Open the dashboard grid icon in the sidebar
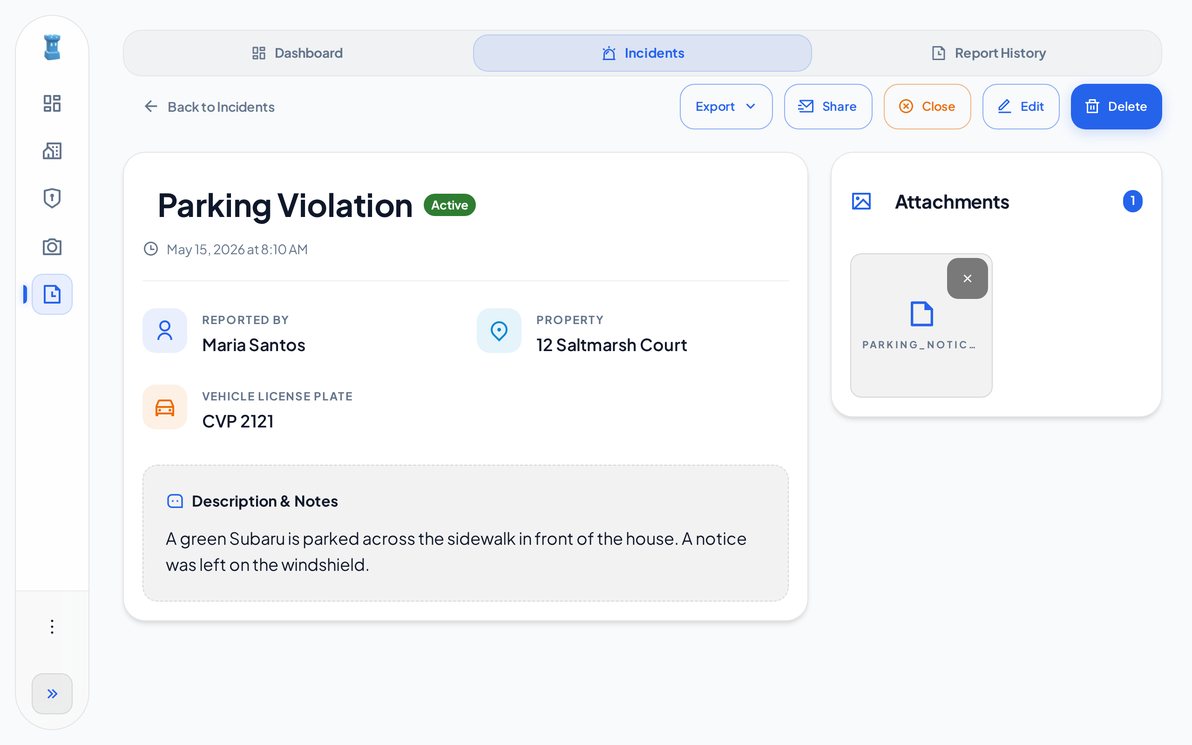This screenshot has height=745, width=1192. (x=52, y=103)
